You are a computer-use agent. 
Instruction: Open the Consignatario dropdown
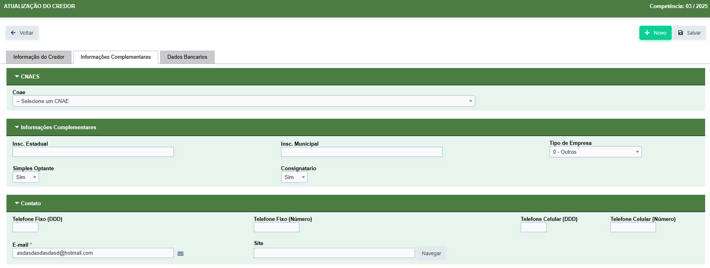pos(294,177)
